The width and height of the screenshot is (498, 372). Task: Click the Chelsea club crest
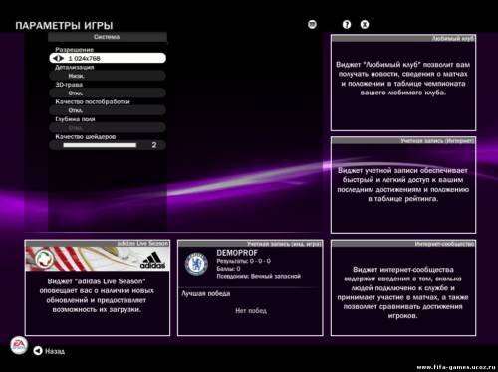point(196,264)
